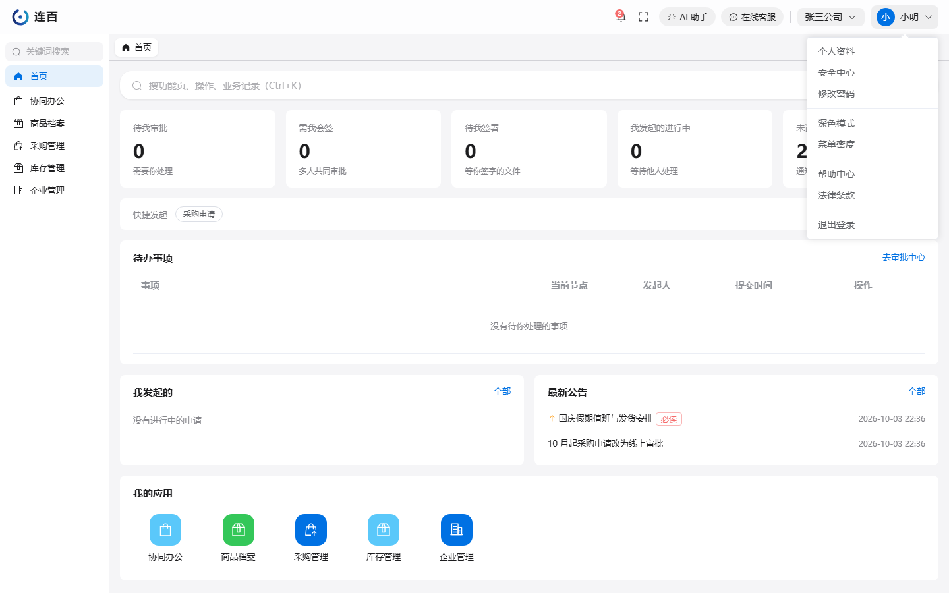Viewport: 949px width, 593px height.
Task: Expand the 张三公司 company dropdown
Action: (830, 17)
